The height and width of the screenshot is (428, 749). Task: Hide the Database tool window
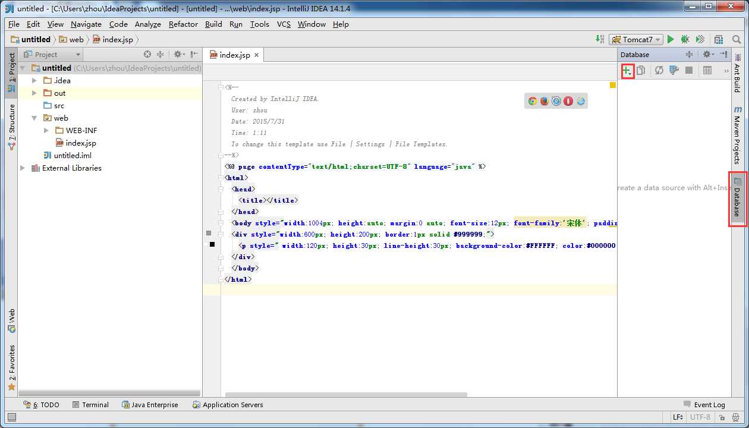(723, 54)
